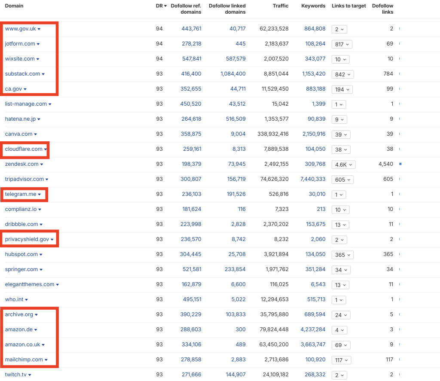Open the hubspot.com domain link
440x381 pixels.
click(21, 254)
